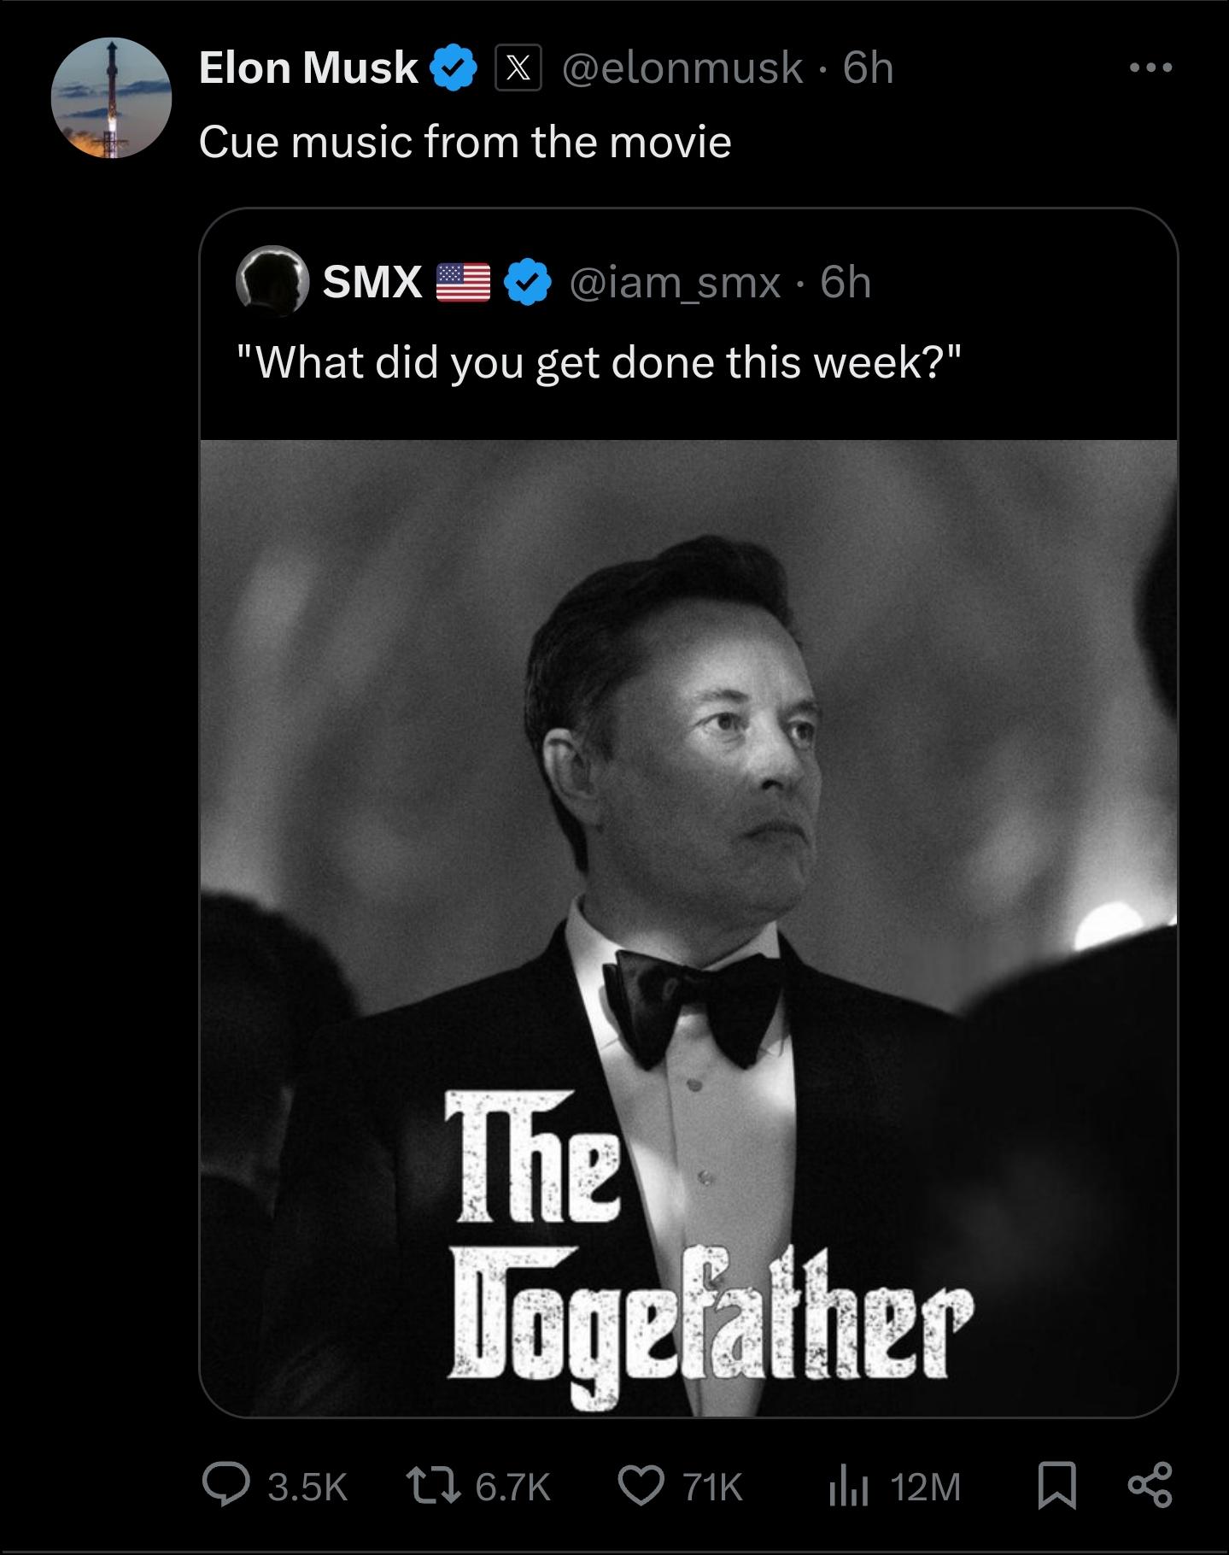Open the three-dot More options menu
The height and width of the screenshot is (1555, 1229).
[1150, 67]
